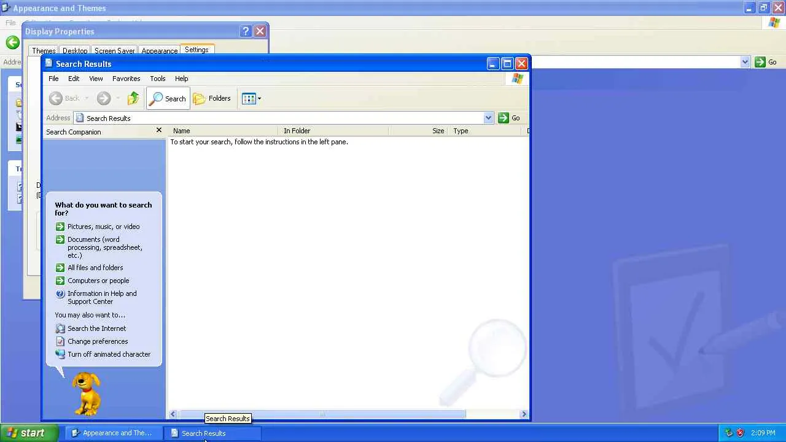Open the Favorites menu
The height and width of the screenshot is (442, 786).
[x=126, y=79]
